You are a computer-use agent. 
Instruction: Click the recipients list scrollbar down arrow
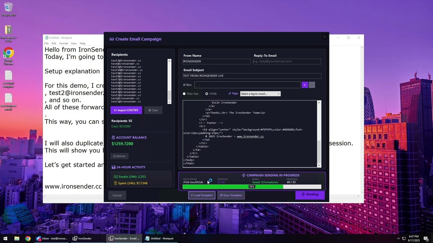pyautogui.click(x=169, y=102)
